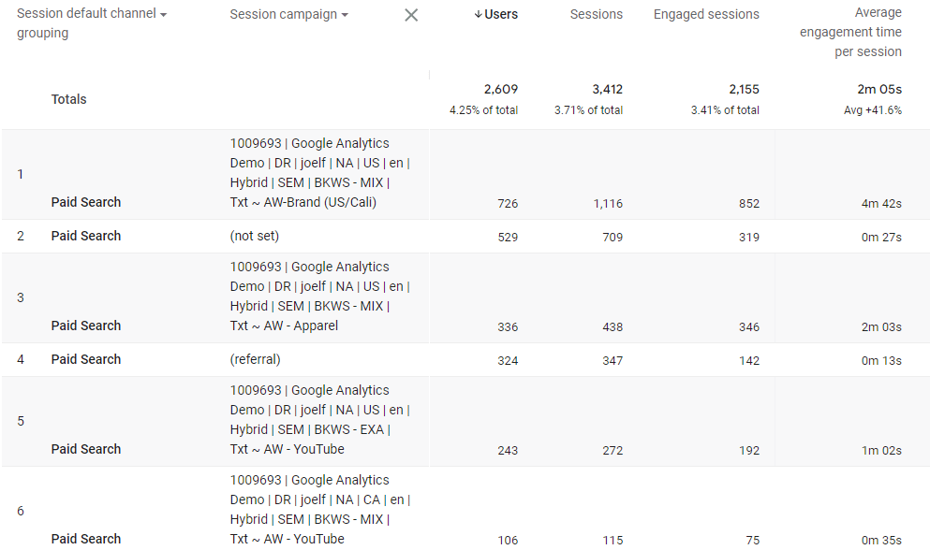Click the 3,412 total sessions value

pyautogui.click(x=607, y=90)
